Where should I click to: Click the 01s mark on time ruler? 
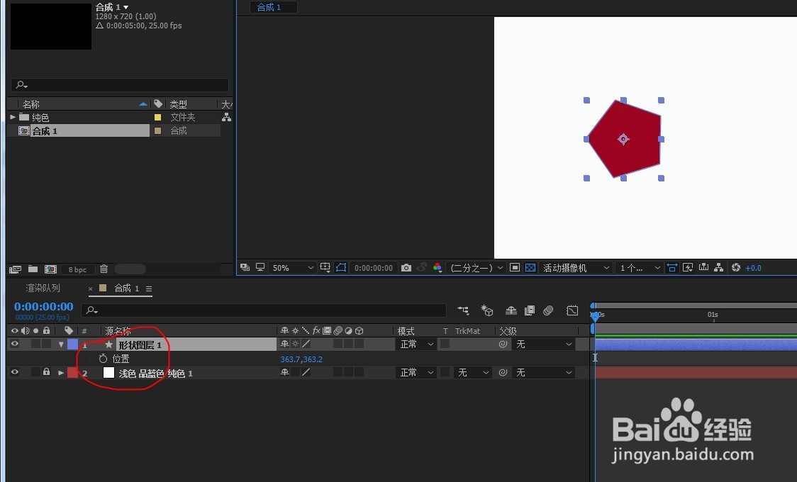[713, 315]
